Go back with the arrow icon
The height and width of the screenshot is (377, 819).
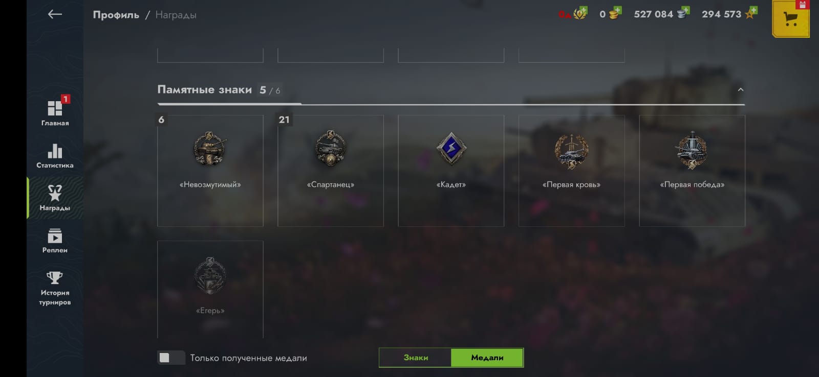55,14
